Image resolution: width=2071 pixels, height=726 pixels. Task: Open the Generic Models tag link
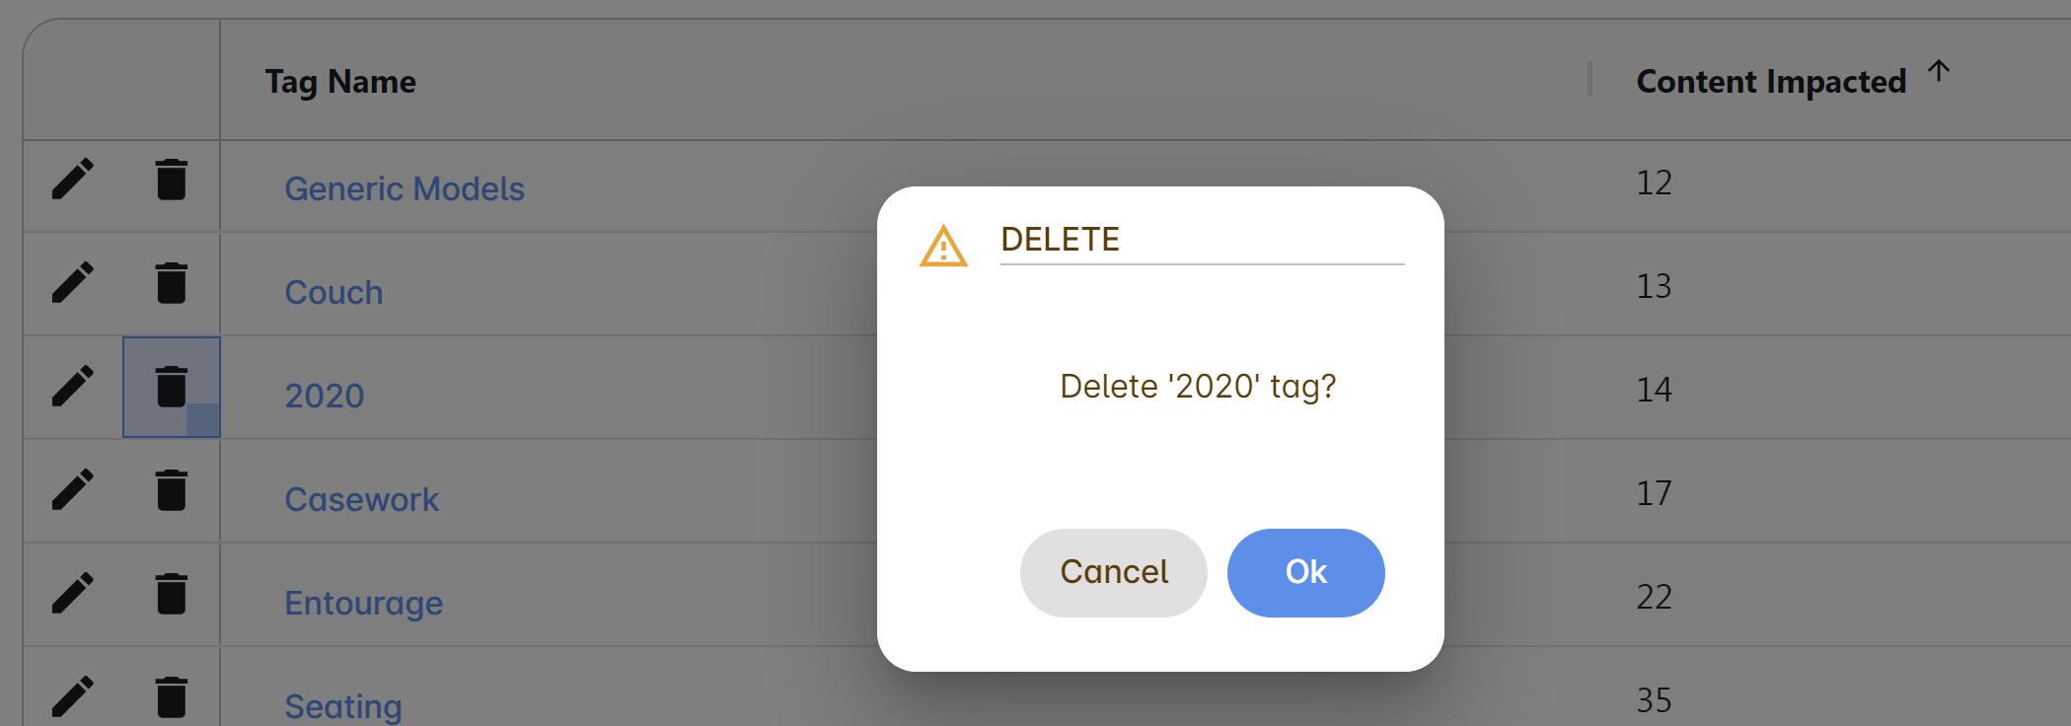coord(405,188)
